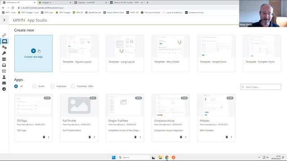Select the Published - ERPx radio filter
Viewport: 287px width, 161px height.
(73, 86)
